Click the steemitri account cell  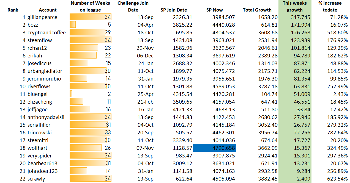pos(38,140)
